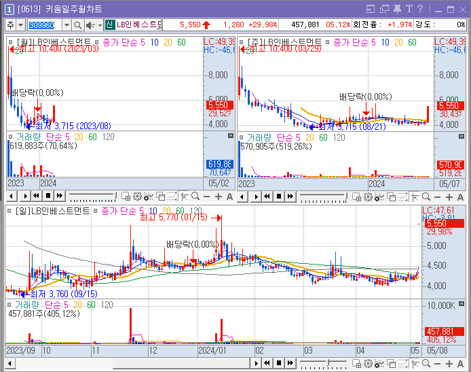The width and height of the screenshot is (471, 372).
Task: Monthly chart: play forward button
Action: click(x=25, y=197)
